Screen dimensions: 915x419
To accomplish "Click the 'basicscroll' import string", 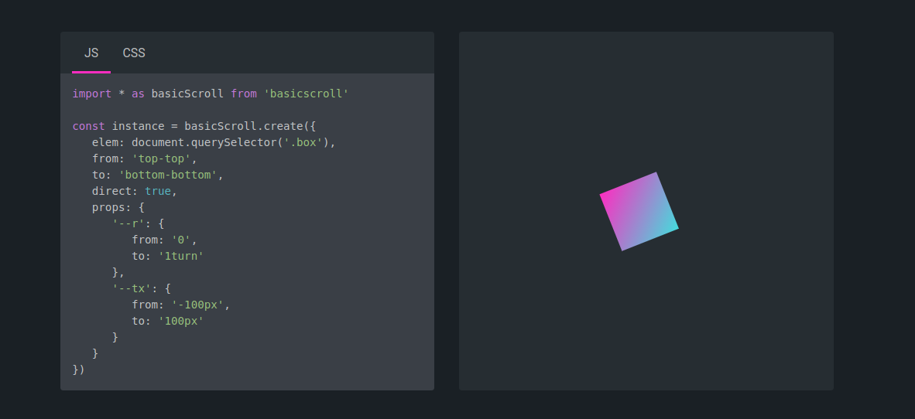I will (306, 94).
